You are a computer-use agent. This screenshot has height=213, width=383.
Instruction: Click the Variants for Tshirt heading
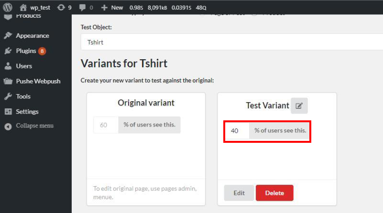pos(124,64)
